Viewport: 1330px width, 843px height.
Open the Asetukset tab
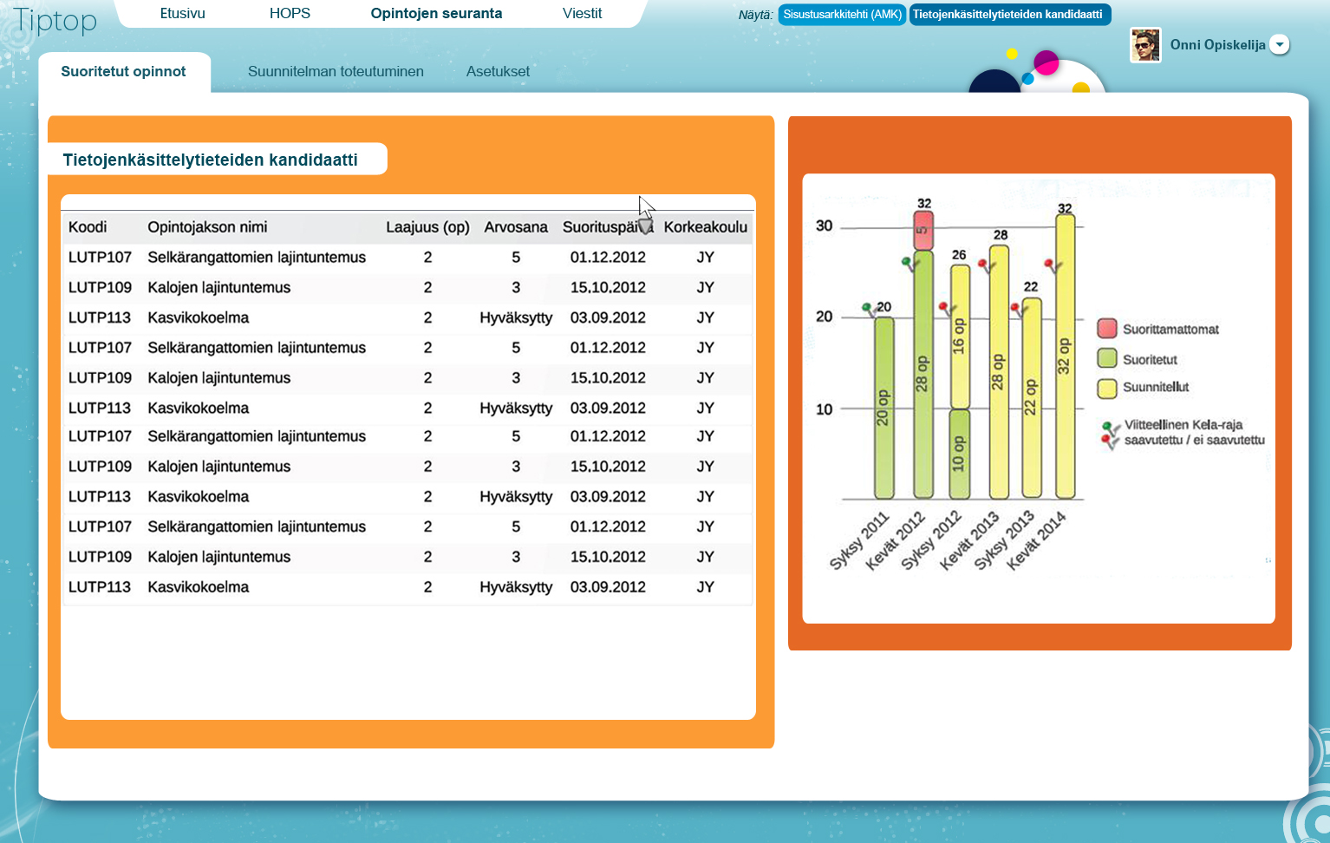(498, 72)
